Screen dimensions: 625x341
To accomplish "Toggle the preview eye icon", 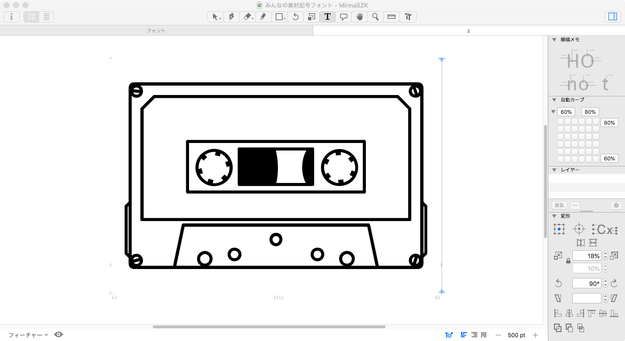I will [x=59, y=334].
